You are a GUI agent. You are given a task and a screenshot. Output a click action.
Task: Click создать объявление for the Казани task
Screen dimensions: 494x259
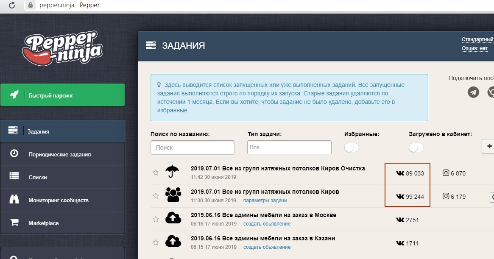click(x=267, y=247)
